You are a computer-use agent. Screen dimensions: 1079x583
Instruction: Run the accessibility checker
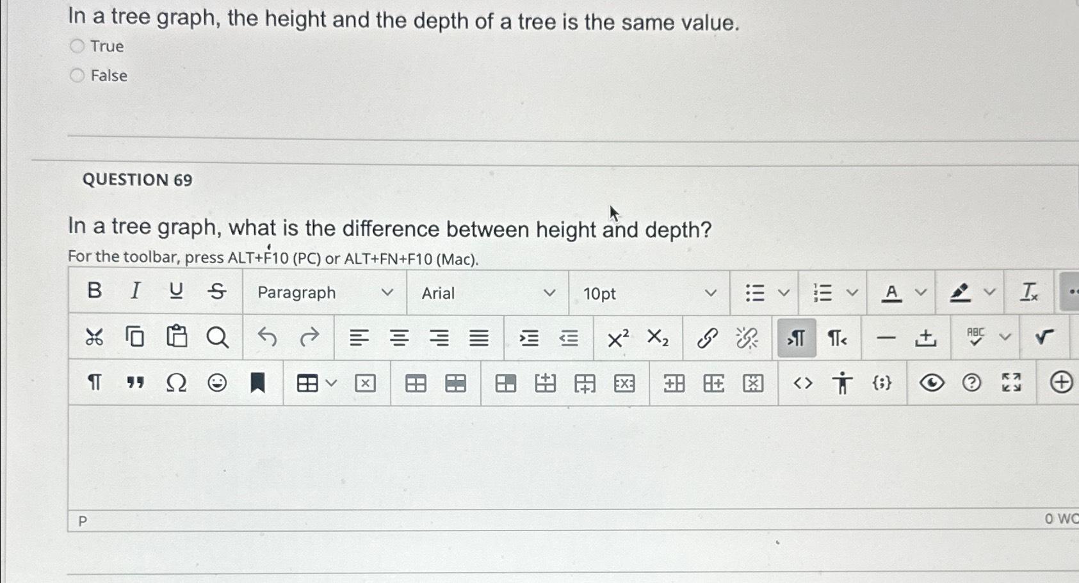point(842,383)
